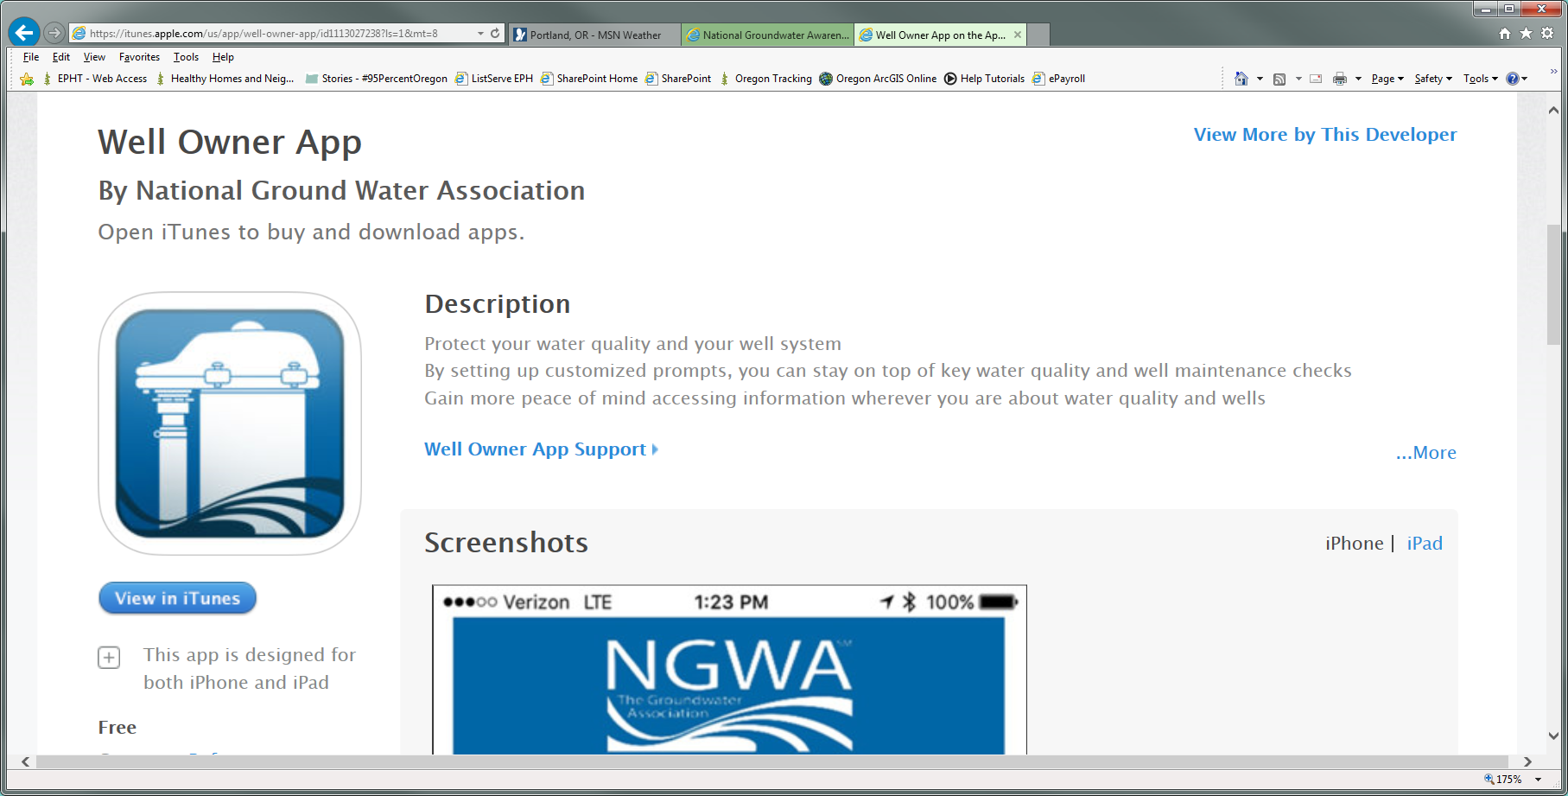
Task: Close the Well Owner App tab
Action: click(x=1018, y=35)
